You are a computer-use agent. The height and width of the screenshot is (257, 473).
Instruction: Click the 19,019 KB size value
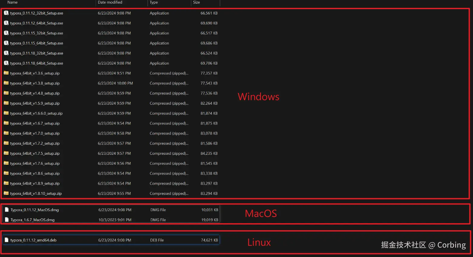(x=210, y=220)
